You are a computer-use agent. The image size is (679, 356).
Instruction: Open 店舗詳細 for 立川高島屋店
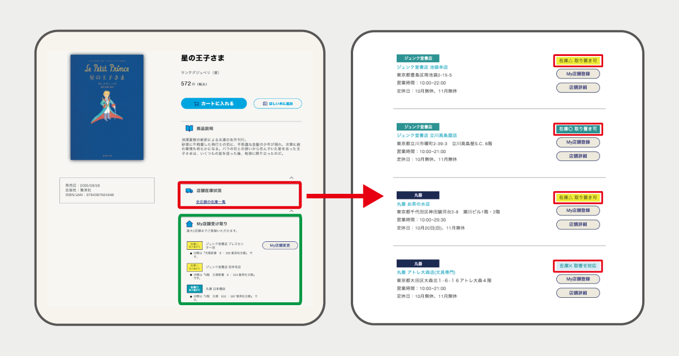coord(578,156)
